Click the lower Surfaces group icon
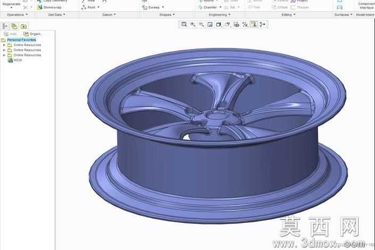Screen dimensions: 375x250 [340, 7]
